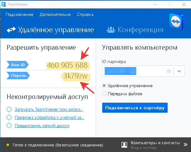Click circle icon beside Запускать TeamViewer link
191x152 pixels.
pos(9,109)
